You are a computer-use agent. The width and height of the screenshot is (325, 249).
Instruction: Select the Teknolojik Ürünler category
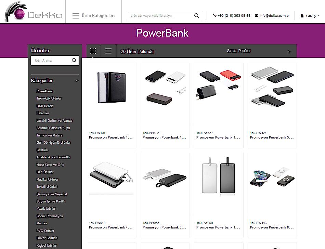click(x=49, y=99)
